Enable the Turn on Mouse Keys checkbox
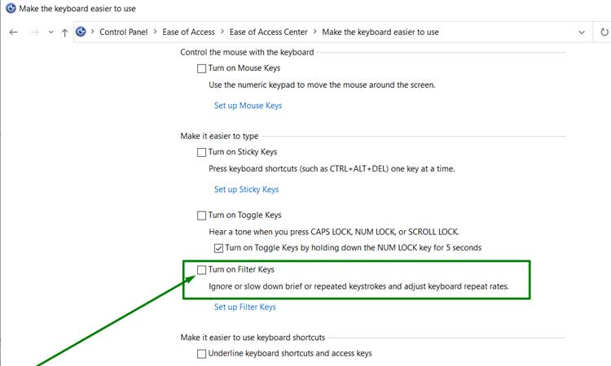This screenshot has height=366, width=611. [201, 68]
